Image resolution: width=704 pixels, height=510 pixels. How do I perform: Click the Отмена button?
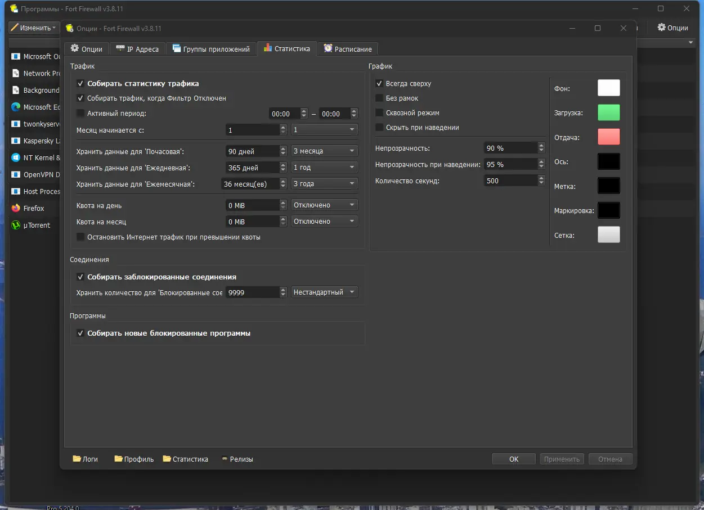611,459
